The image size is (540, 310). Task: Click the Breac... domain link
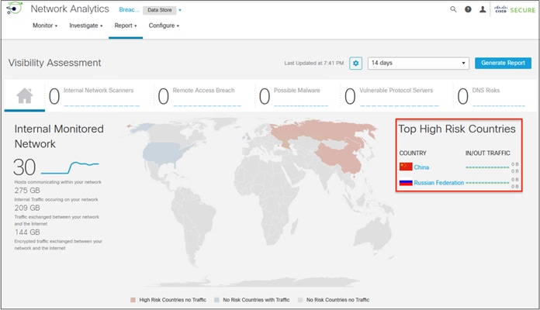129,10
